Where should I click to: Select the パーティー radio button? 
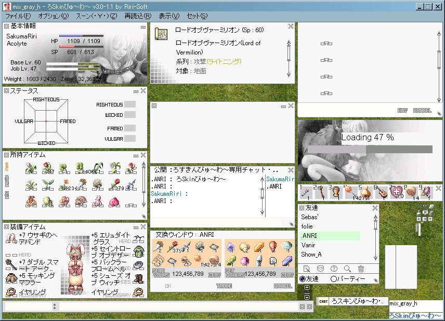point(333,279)
